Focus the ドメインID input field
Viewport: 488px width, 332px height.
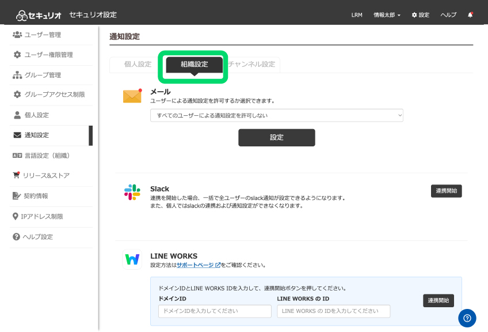point(215,311)
